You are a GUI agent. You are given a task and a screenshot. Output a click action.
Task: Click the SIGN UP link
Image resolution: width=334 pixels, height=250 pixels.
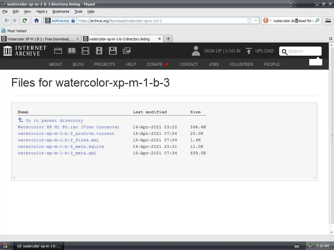click(213, 51)
